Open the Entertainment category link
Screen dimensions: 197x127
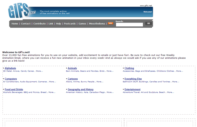(132, 89)
